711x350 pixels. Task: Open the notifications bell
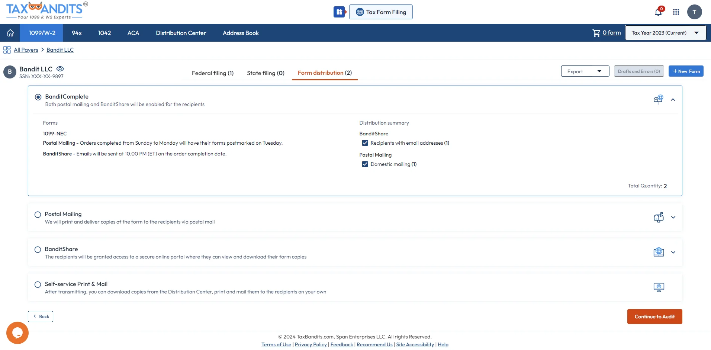click(x=659, y=12)
